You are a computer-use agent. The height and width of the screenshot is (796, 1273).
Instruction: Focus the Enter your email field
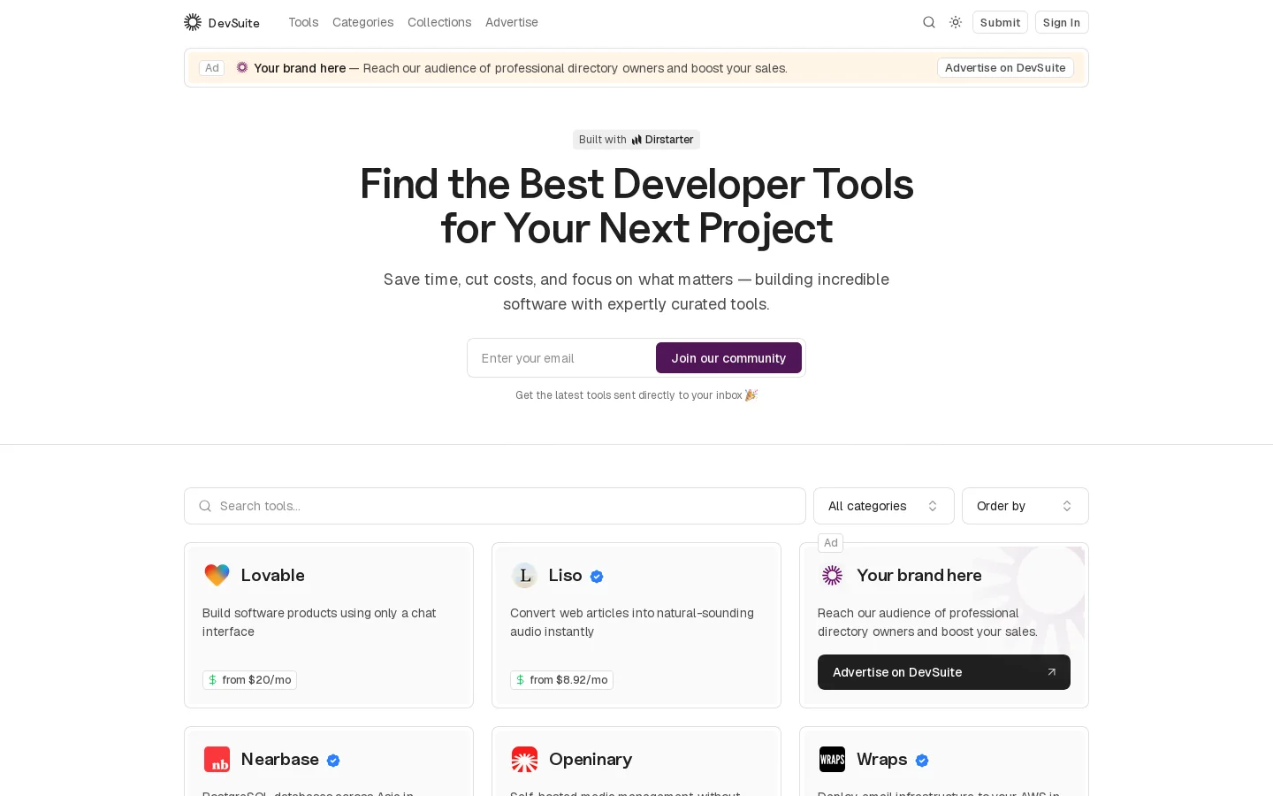[562, 358]
